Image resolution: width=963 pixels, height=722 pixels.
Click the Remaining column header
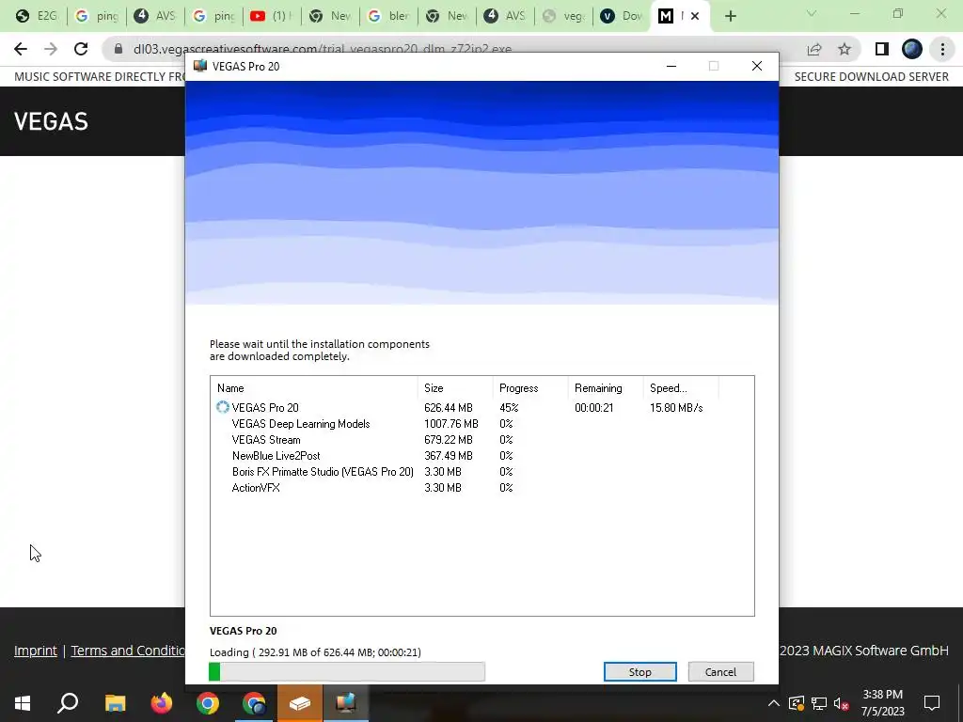[605, 388]
